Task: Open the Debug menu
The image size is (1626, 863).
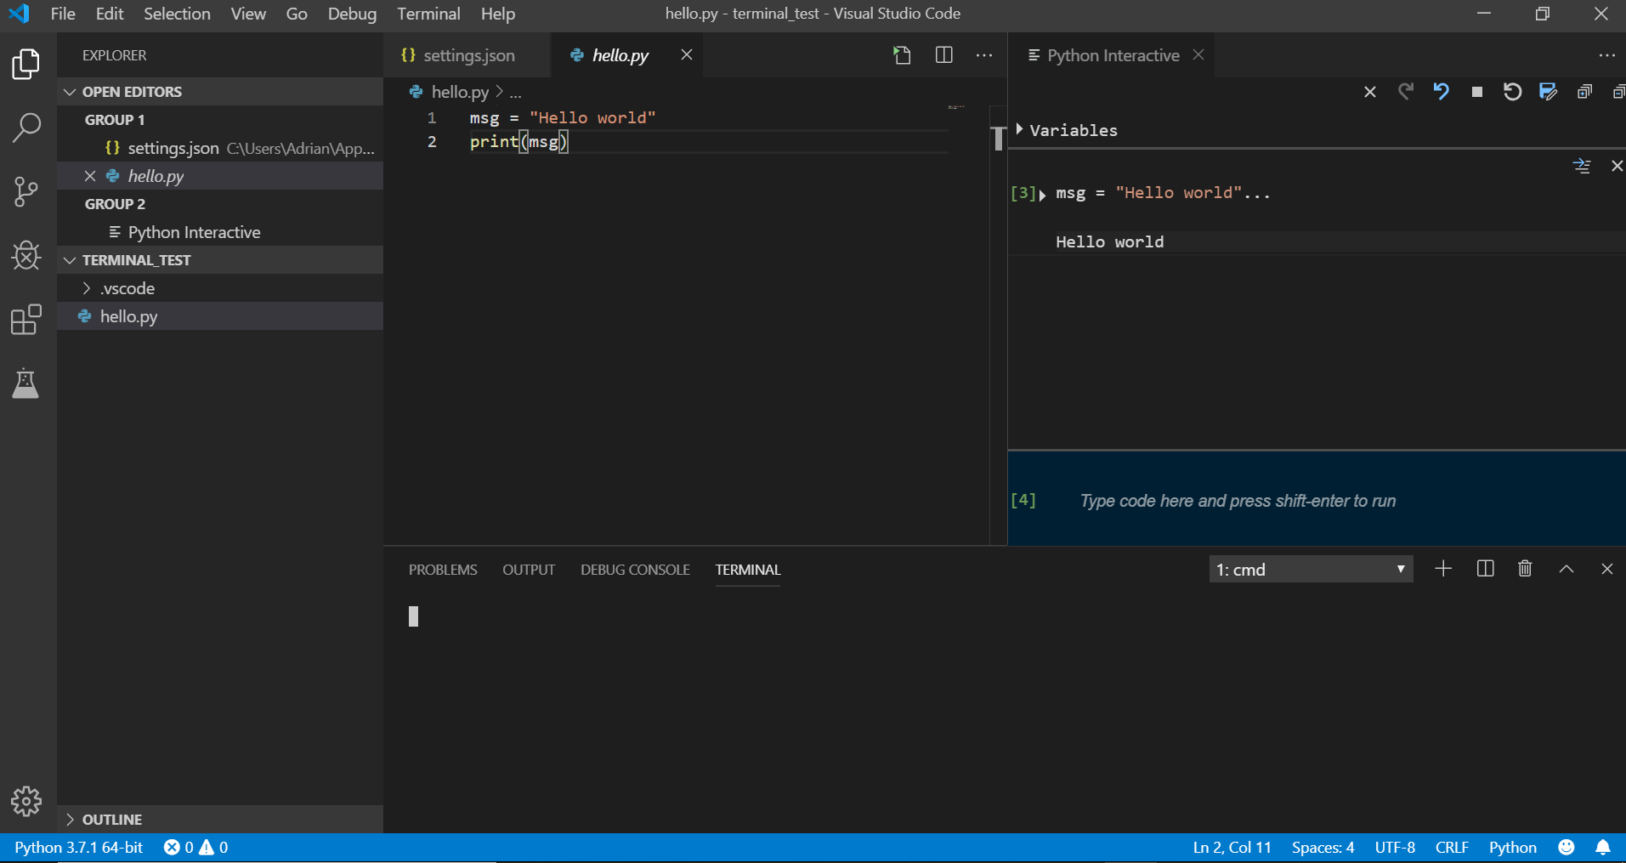Action: [x=352, y=14]
